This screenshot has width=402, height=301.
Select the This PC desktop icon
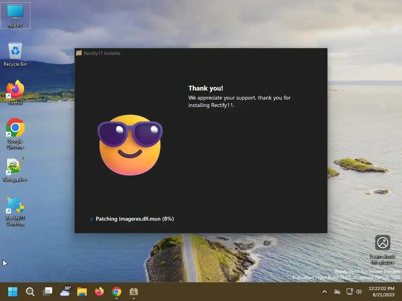pos(15,16)
